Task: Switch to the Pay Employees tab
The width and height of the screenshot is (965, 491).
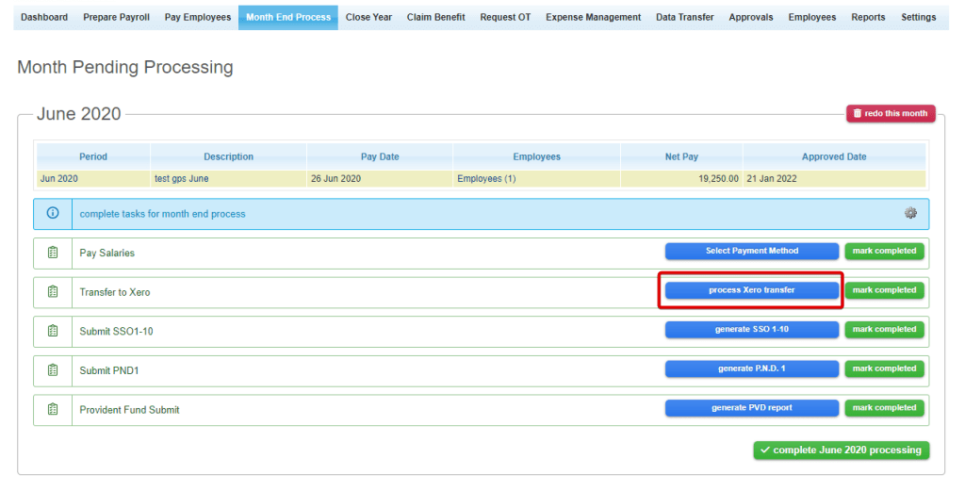Action: [198, 17]
